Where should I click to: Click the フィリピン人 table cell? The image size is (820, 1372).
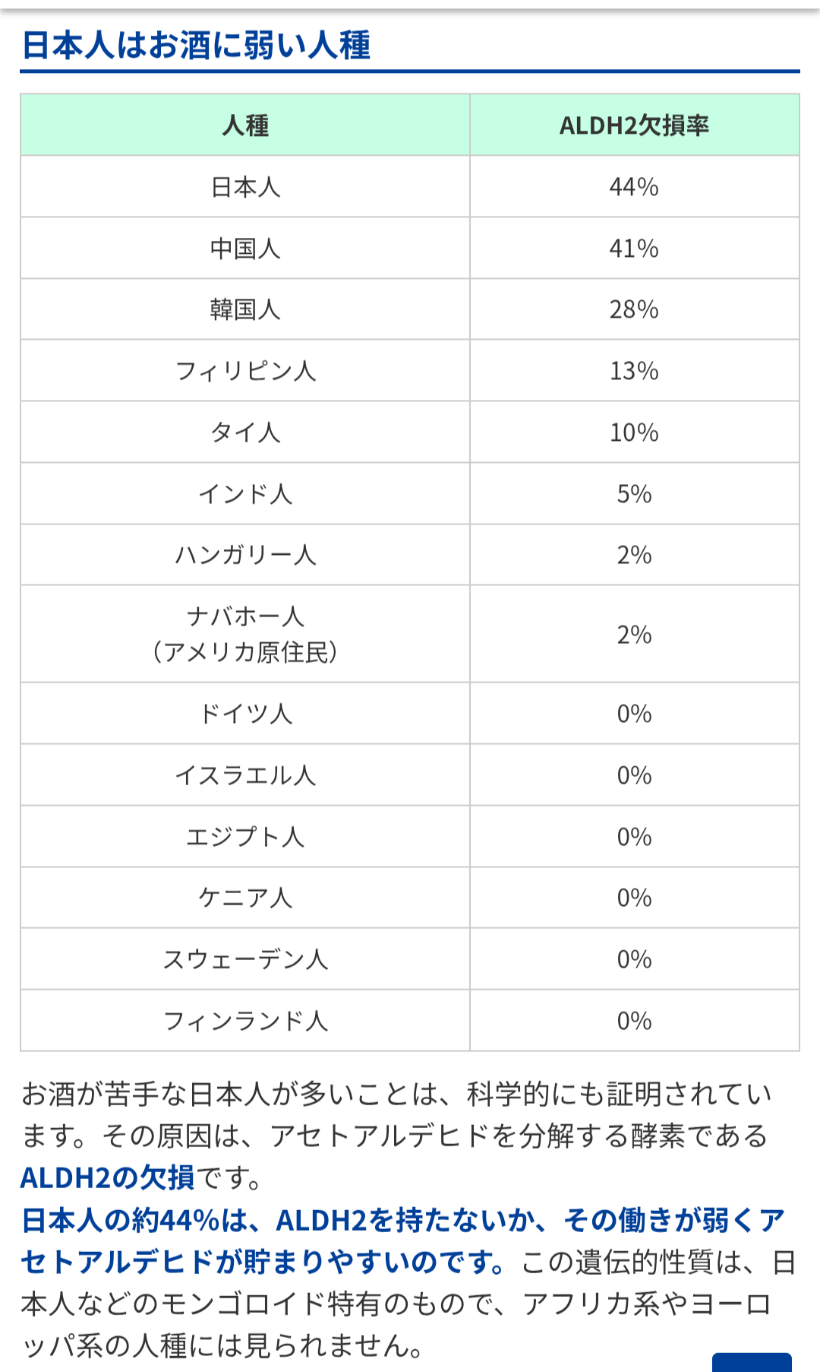pos(245,371)
